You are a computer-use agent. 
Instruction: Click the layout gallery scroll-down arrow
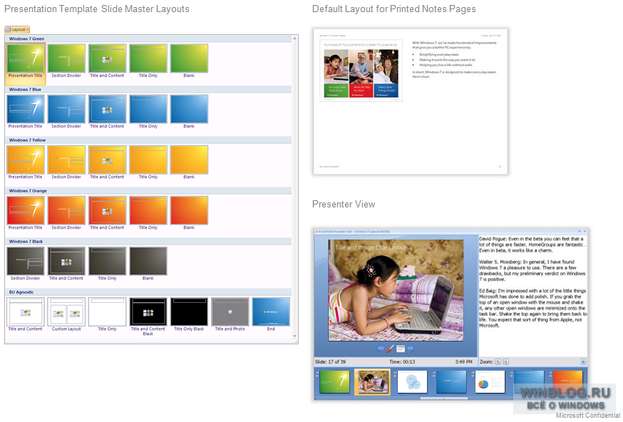click(x=295, y=336)
